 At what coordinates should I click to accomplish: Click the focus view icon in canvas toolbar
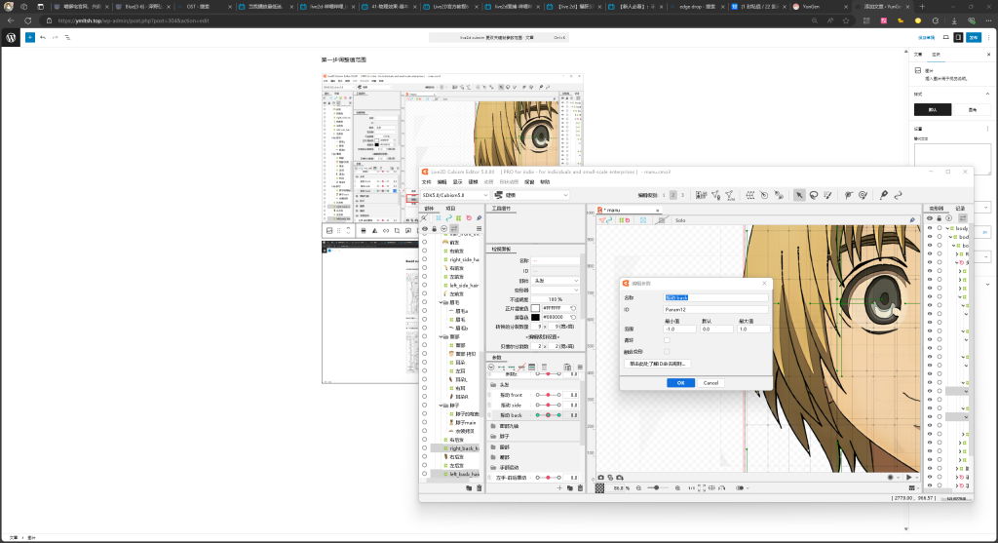[643, 220]
